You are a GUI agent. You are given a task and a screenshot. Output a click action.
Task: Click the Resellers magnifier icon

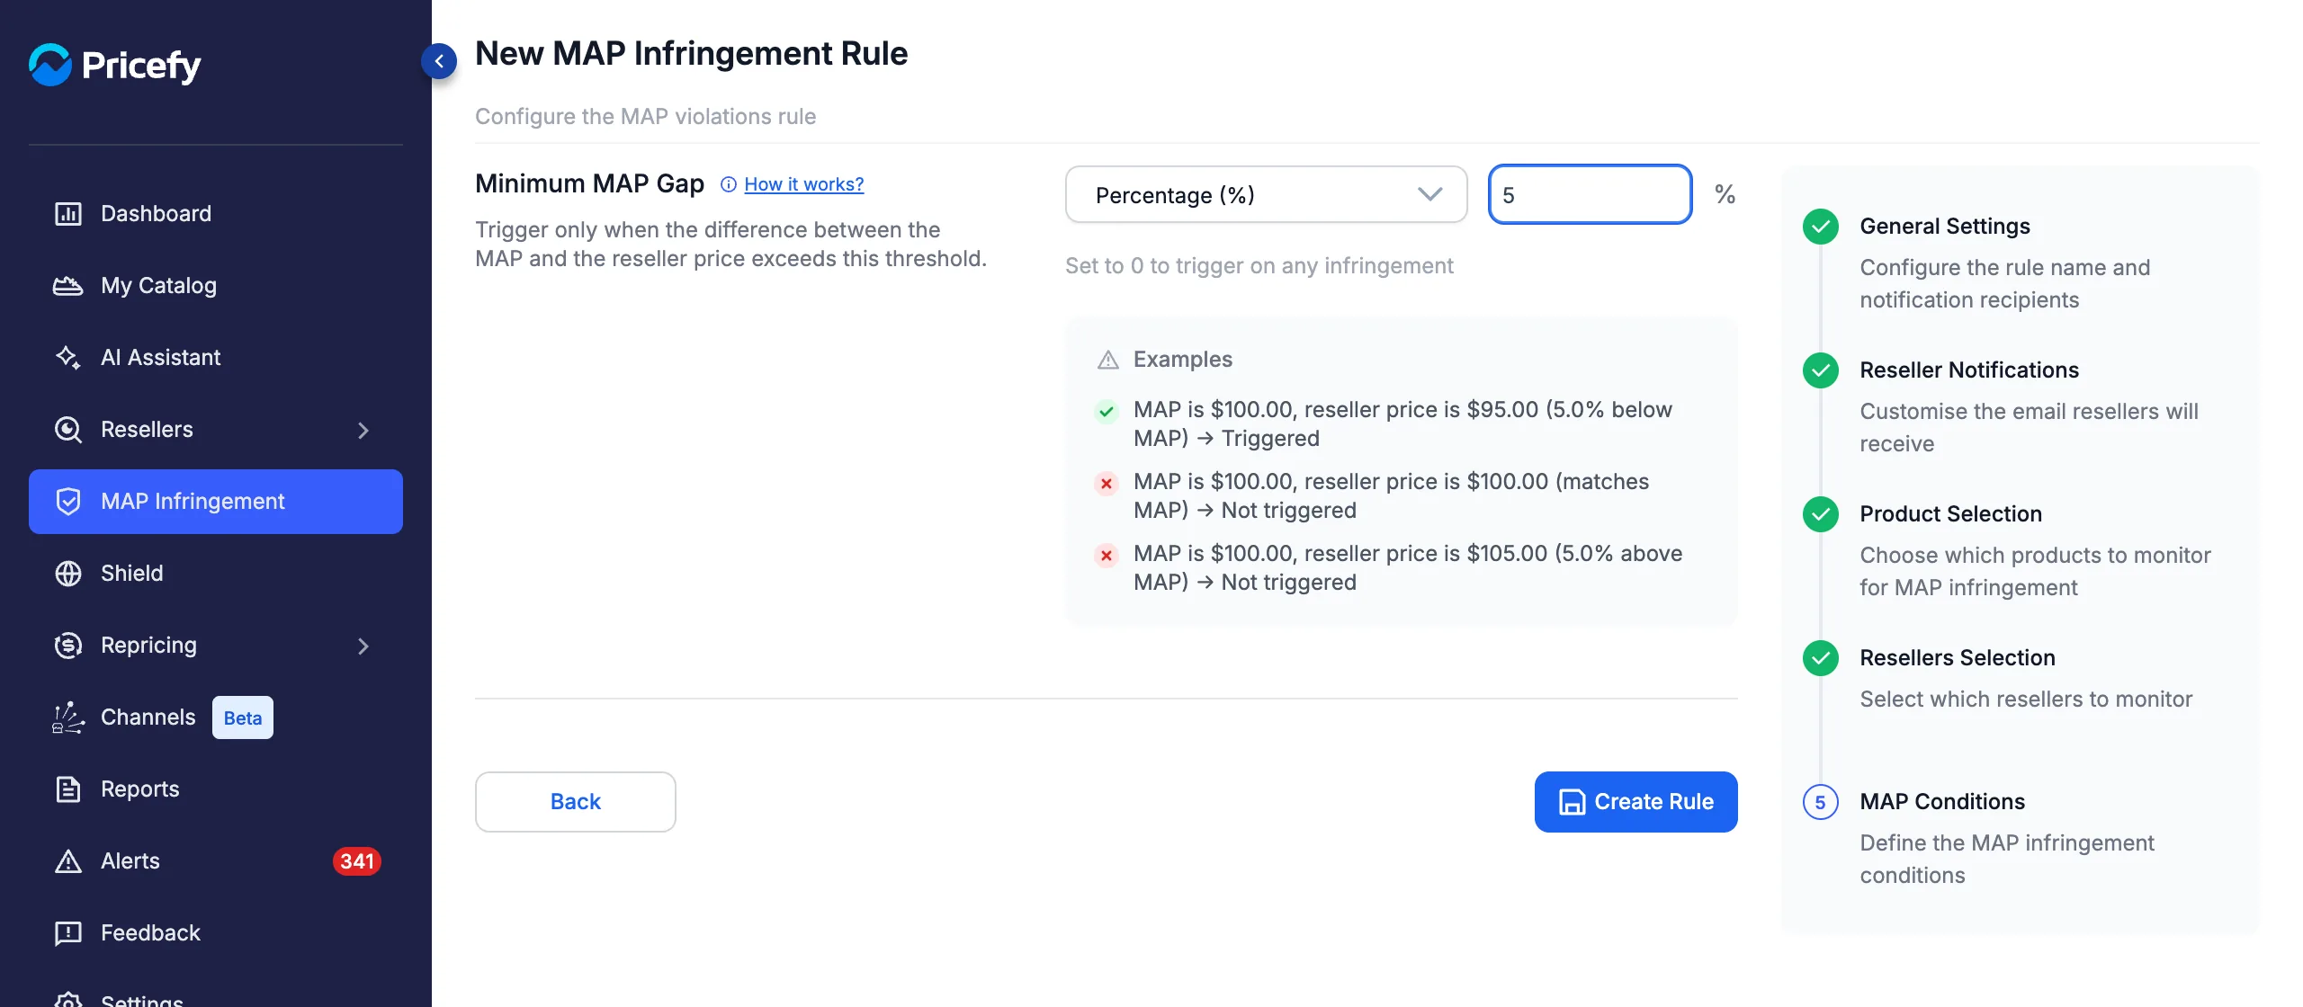click(68, 430)
